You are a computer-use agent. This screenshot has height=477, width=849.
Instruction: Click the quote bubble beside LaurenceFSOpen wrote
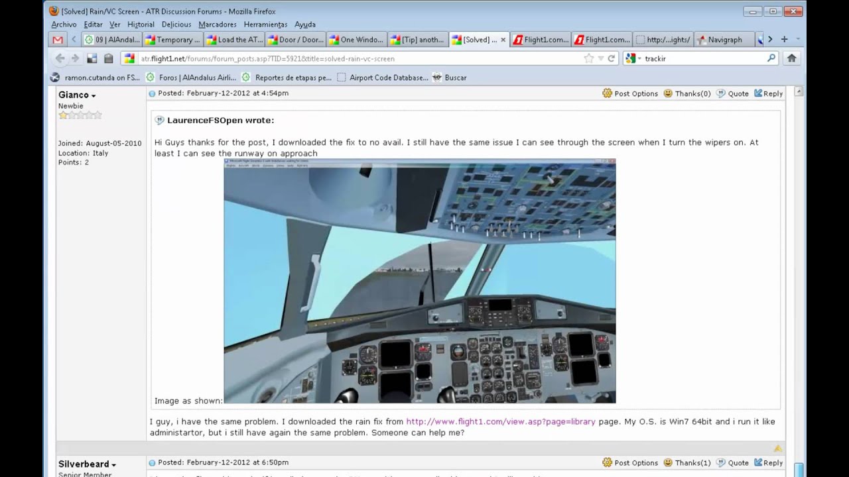tap(159, 121)
